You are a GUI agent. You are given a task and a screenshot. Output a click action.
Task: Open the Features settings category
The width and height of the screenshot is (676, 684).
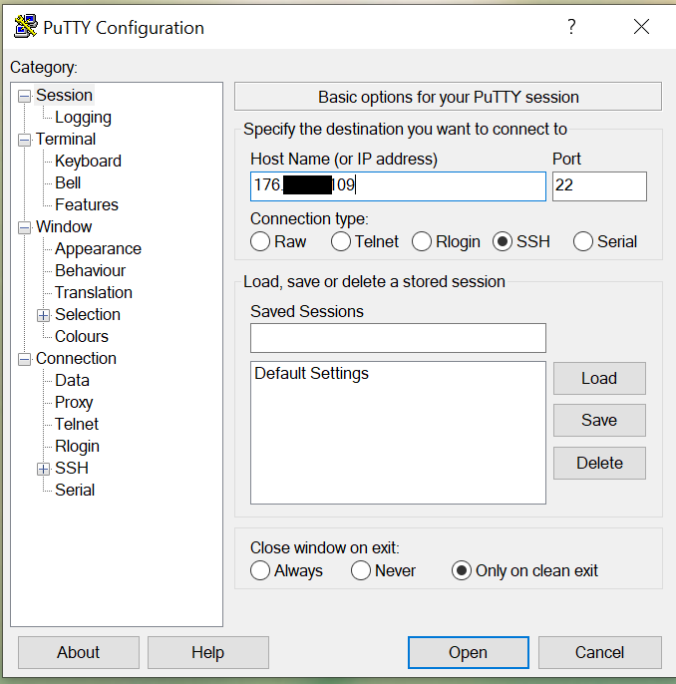[x=87, y=205]
